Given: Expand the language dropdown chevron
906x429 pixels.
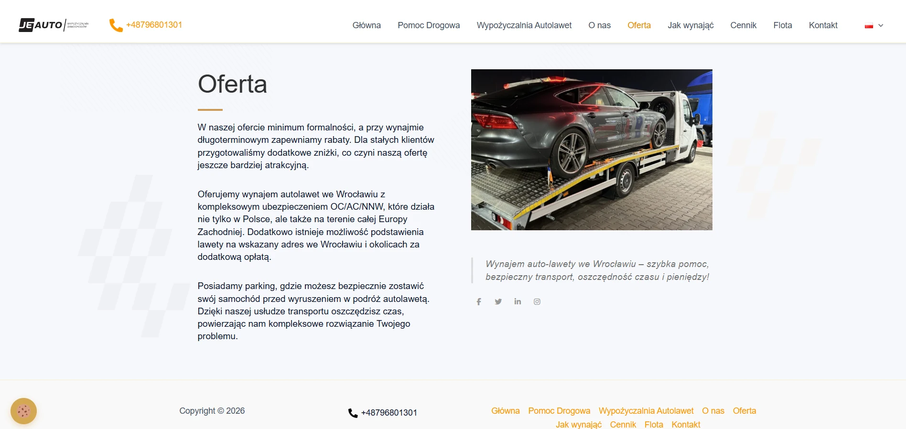Looking at the screenshot, I should tap(881, 26).
